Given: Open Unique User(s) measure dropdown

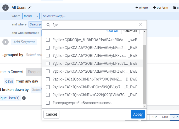Looking at the screenshot, I should pyautogui.click(x=10, y=98).
